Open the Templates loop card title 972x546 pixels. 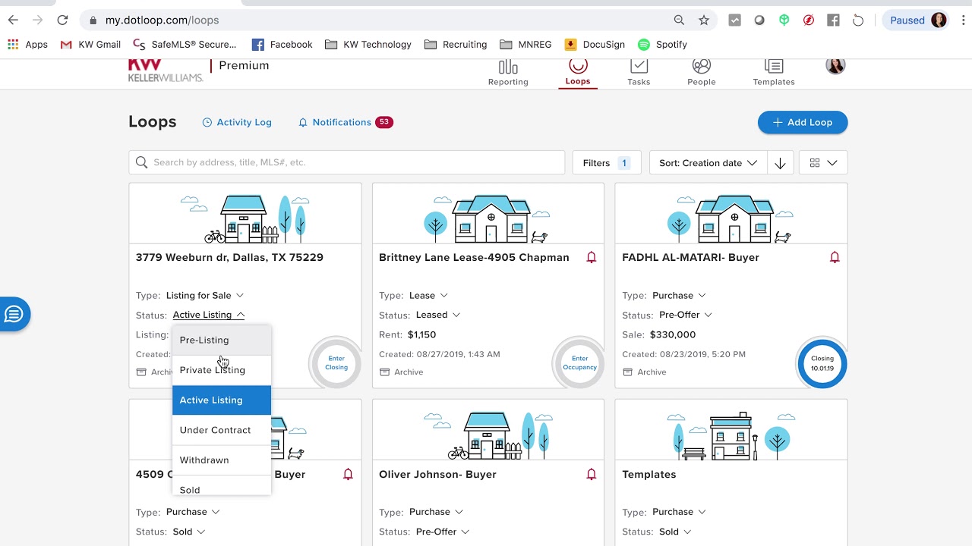(x=649, y=475)
